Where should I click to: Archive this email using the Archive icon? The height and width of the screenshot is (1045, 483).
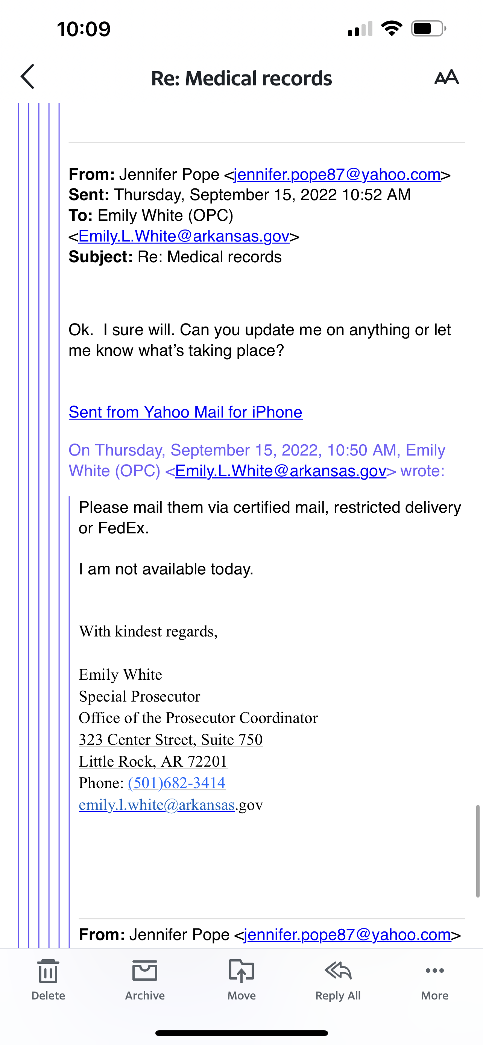[145, 971]
